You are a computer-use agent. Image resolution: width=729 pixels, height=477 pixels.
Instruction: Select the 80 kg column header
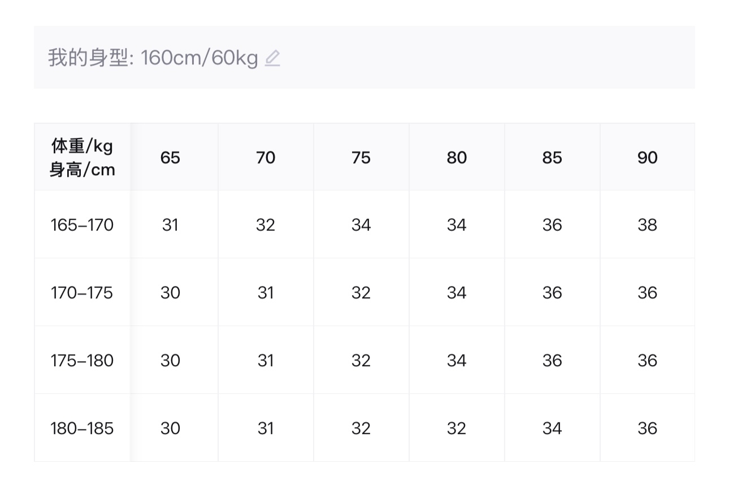click(457, 157)
